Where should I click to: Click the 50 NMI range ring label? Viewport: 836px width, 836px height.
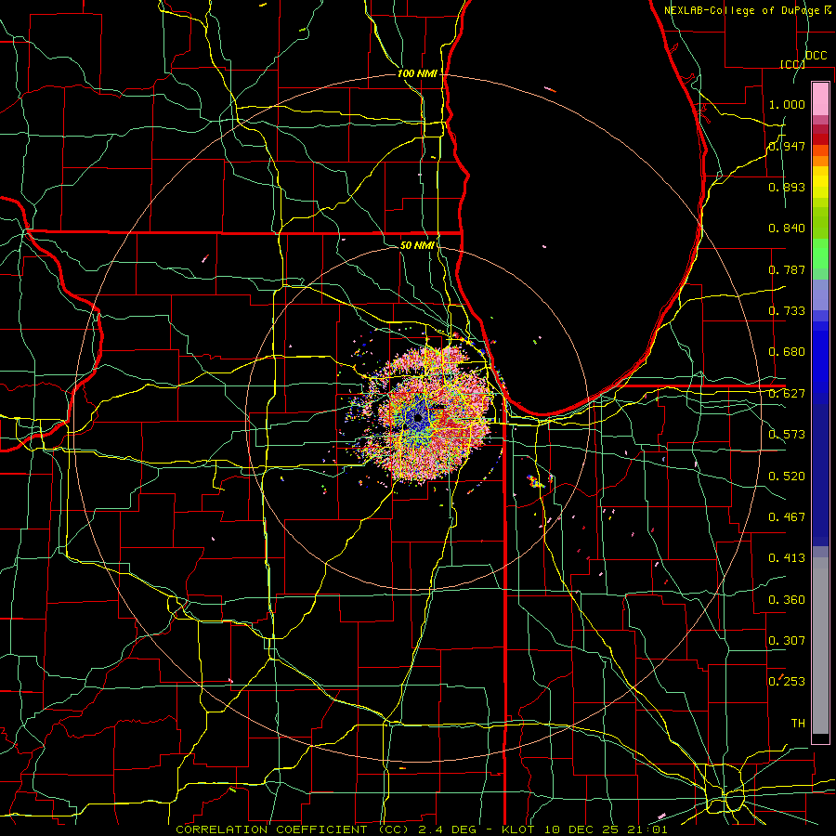pos(417,245)
